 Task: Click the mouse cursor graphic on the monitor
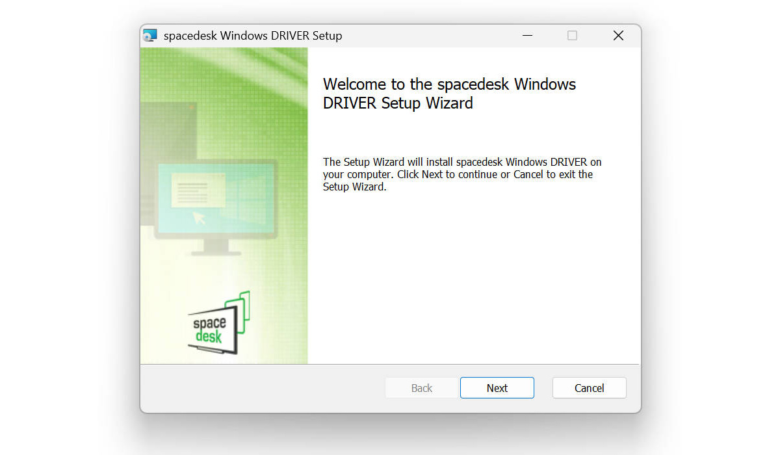coord(200,218)
